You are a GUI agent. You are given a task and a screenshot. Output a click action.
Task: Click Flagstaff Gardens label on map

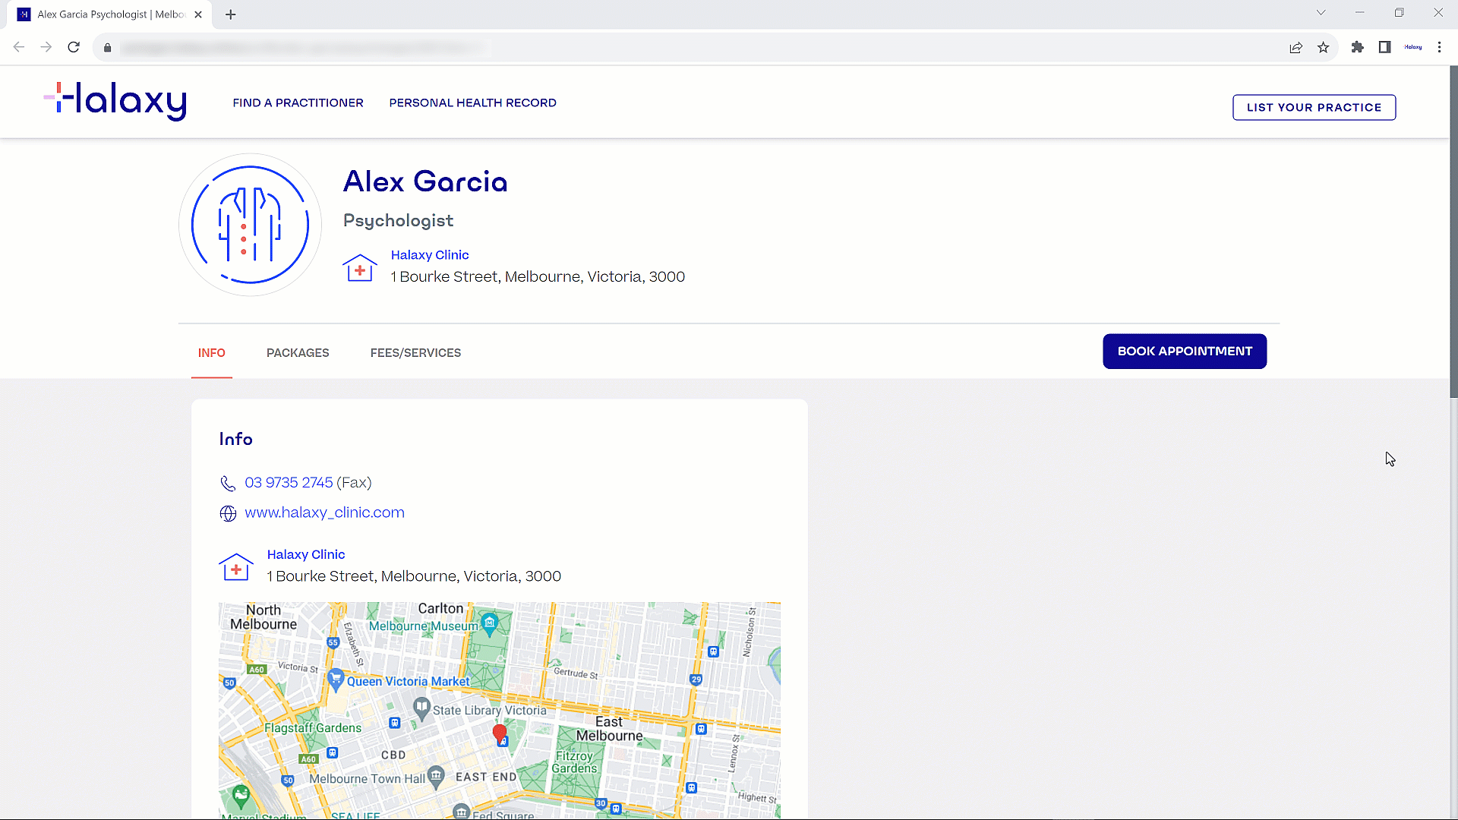tap(313, 728)
